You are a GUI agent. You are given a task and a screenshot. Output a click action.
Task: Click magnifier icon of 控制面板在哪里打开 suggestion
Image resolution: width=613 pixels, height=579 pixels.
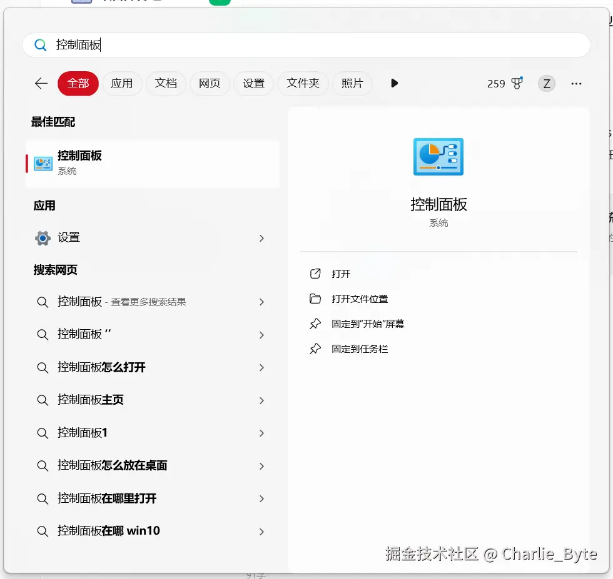tap(43, 498)
